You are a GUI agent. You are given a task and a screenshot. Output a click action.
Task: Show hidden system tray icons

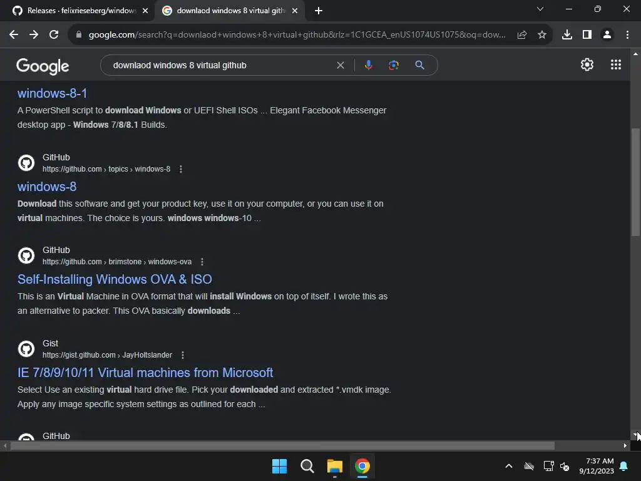[509, 466]
